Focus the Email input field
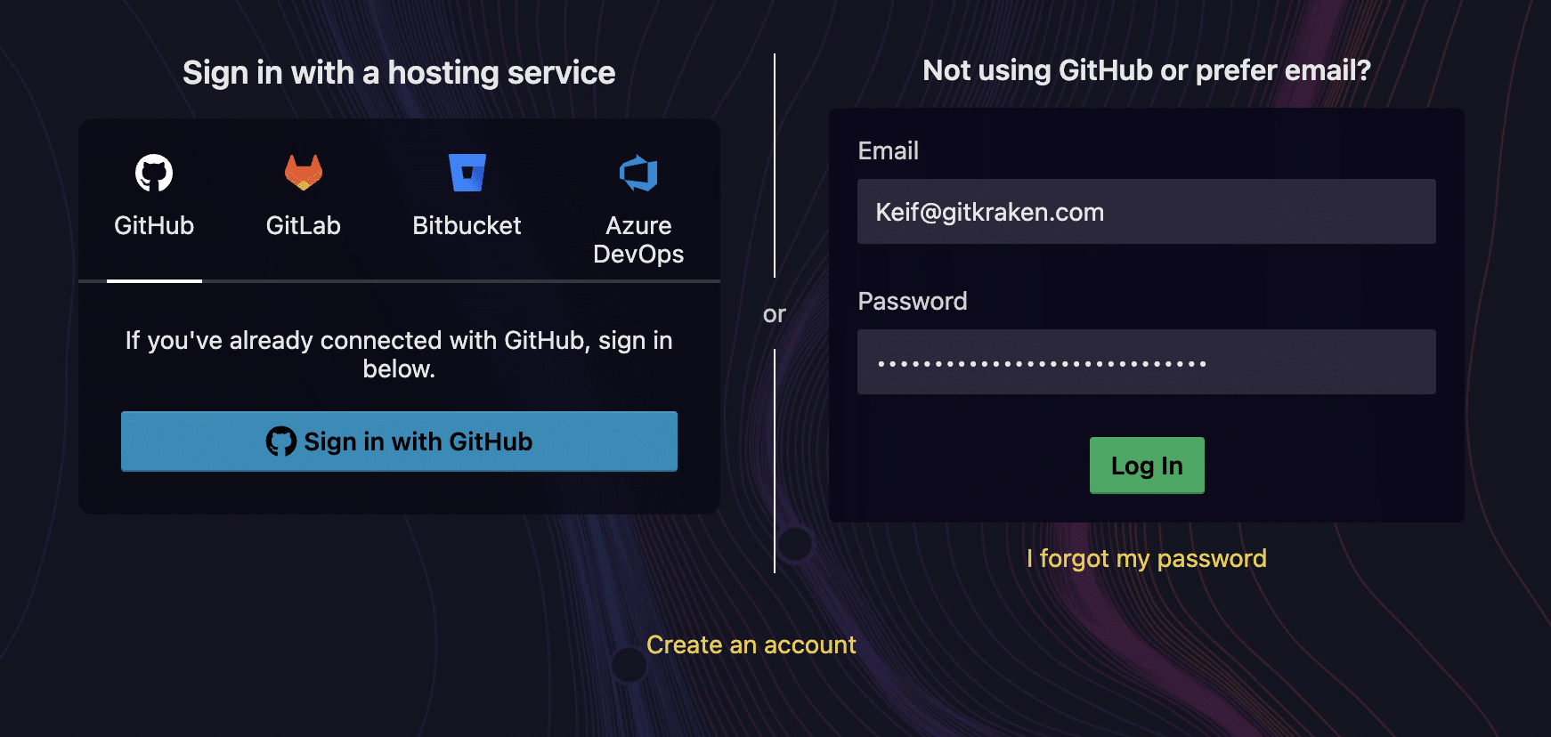This screenshot has width=1551, height=737. click(x=1146, y=212)
